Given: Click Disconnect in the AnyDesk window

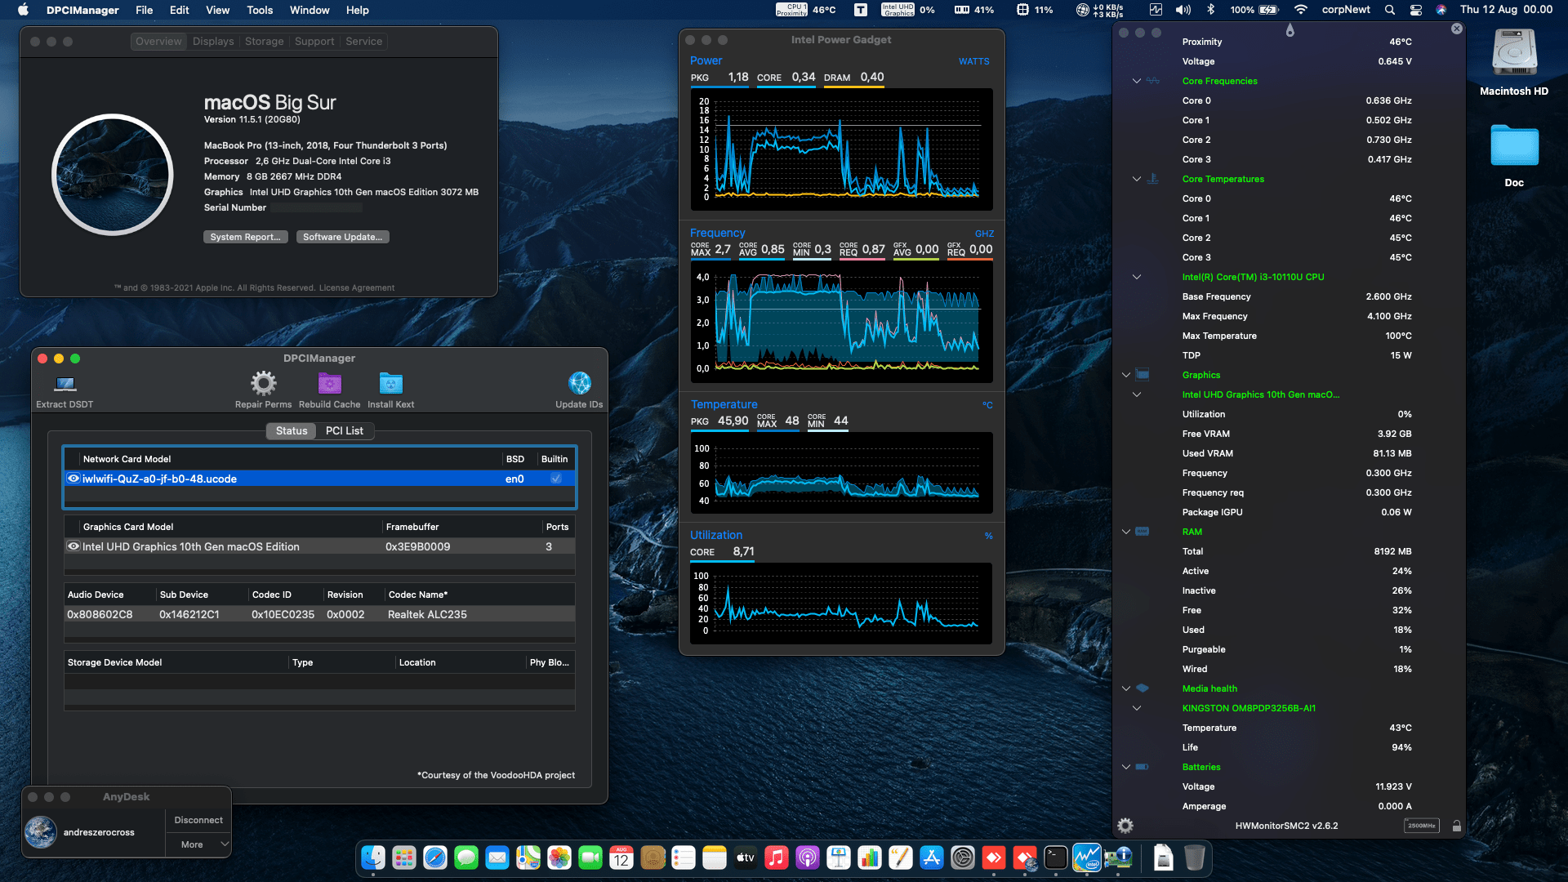Looking at the screenshot, I should coord(198,820).
